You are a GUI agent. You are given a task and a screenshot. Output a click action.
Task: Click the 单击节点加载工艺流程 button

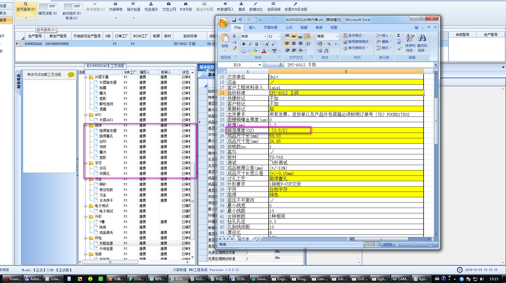coord(44,74)
